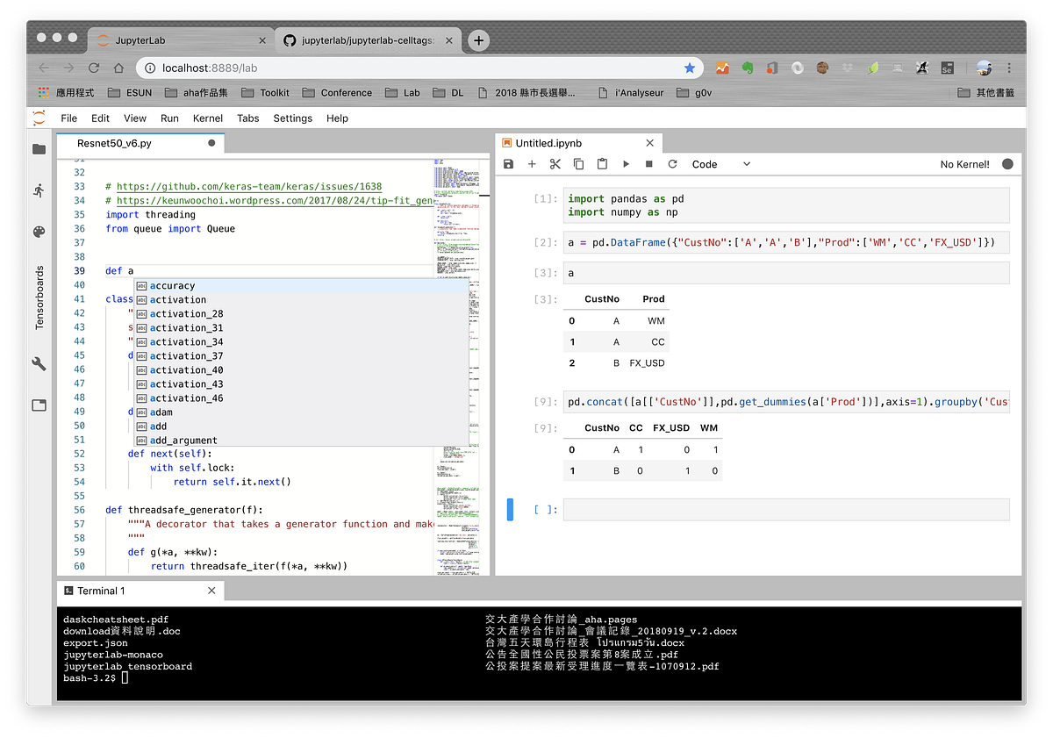Select activation from the autocomplete list

click(178, 299)
